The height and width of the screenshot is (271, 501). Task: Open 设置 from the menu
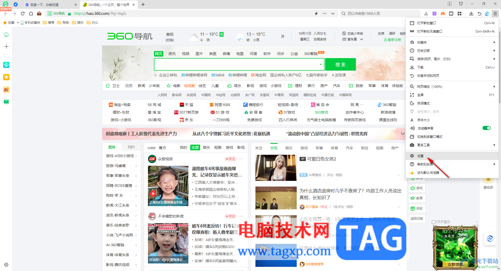420,156
